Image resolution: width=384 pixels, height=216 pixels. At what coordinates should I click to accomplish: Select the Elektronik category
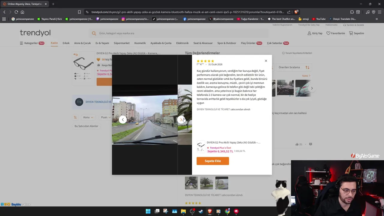pos(182,43)
